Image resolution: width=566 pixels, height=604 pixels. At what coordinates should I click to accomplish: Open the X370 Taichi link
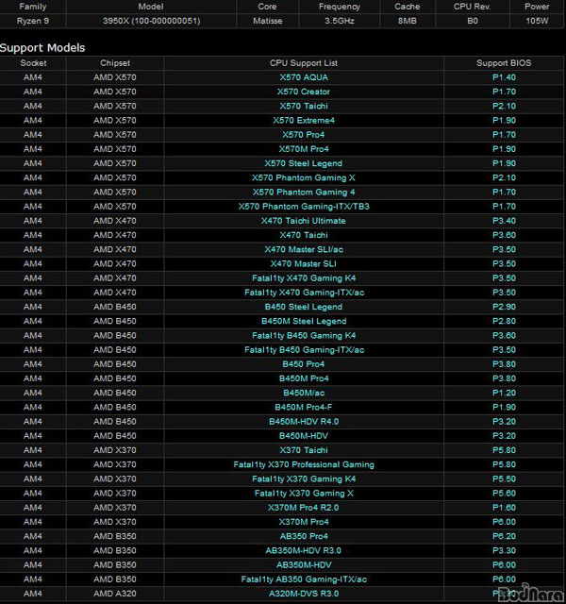304,450
